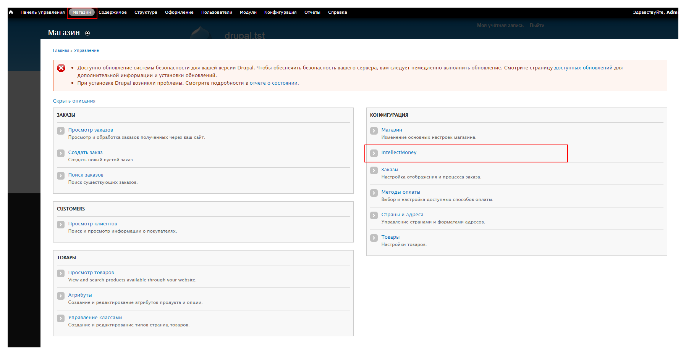Open the Структура menu item
The width and height of the screenshot is (686, 355).
146,12
